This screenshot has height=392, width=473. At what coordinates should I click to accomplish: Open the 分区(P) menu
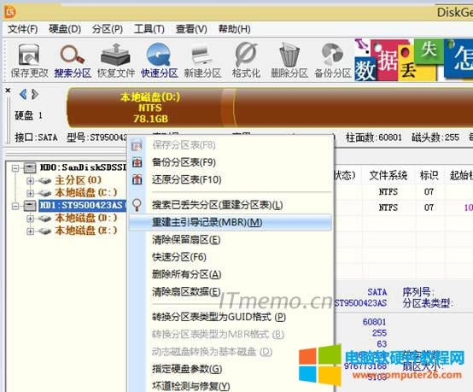[x=108, y=29]
